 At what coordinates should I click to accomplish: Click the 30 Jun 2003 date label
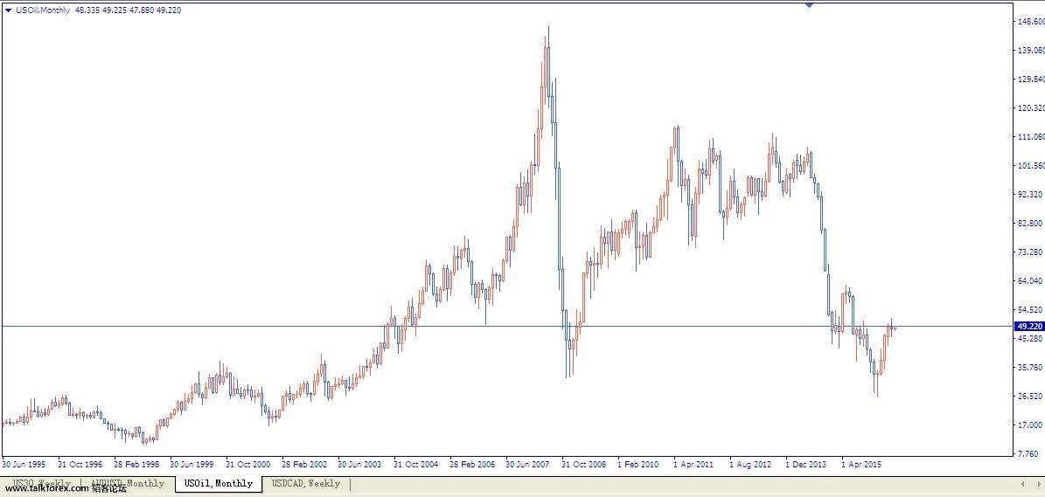click(360, 465)
